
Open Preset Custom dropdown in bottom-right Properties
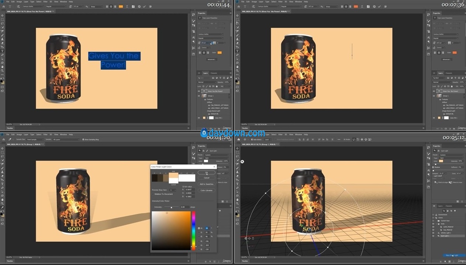[452, 155]
